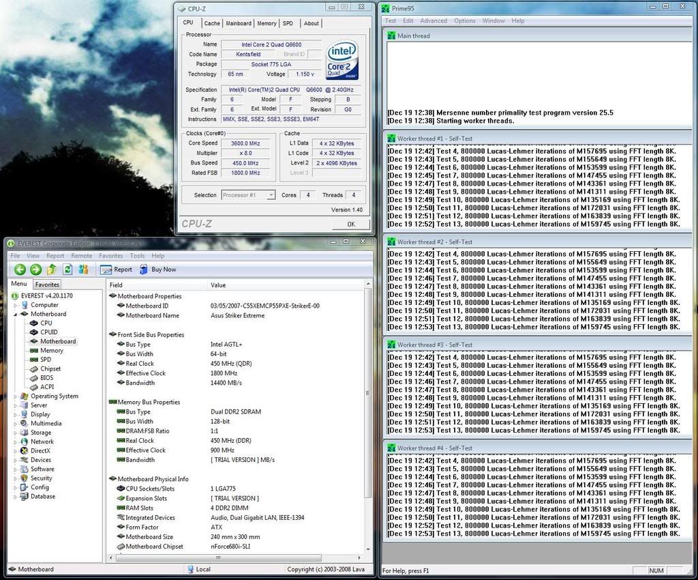This screenshot has width=698, height=580.
Task: Click the Motherboard Chipset row
Action: (x=236, y=547)
